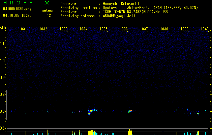This screenshot has width=212, height=135.
Task: Click frequency axis label 0.6
Action: [x=3, y=128]
